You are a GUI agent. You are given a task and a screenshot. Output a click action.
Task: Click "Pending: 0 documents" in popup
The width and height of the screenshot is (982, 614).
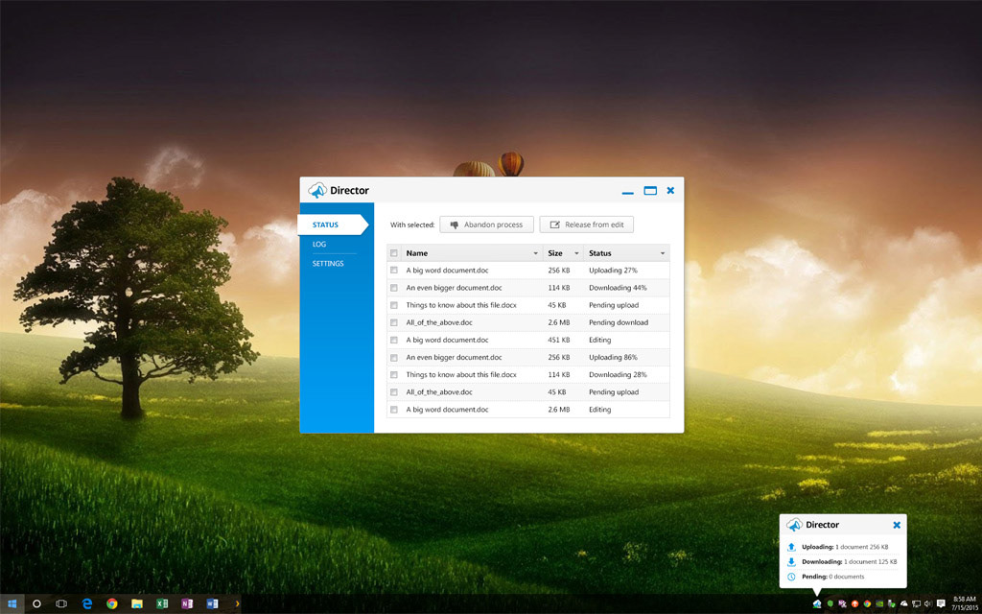click(833, 577)
